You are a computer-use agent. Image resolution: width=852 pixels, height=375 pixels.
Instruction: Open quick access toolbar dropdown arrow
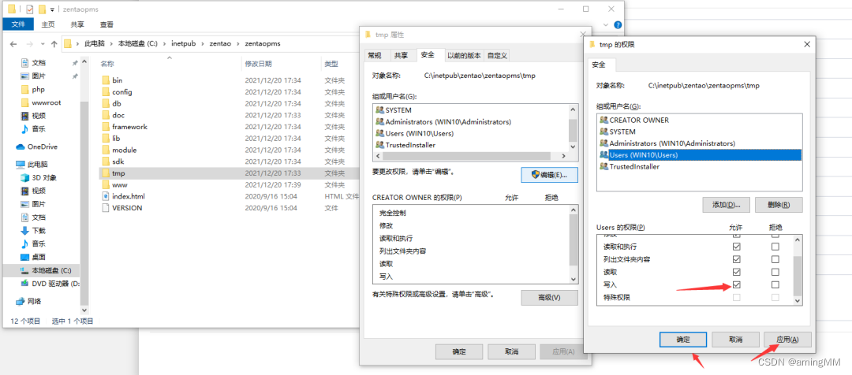(x=52, y=9)
